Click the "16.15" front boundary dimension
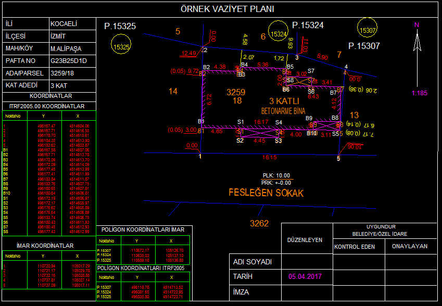Image resolution: width=442 pixels, height=306 pixels. pyautogui.click(x=270, y=158)
